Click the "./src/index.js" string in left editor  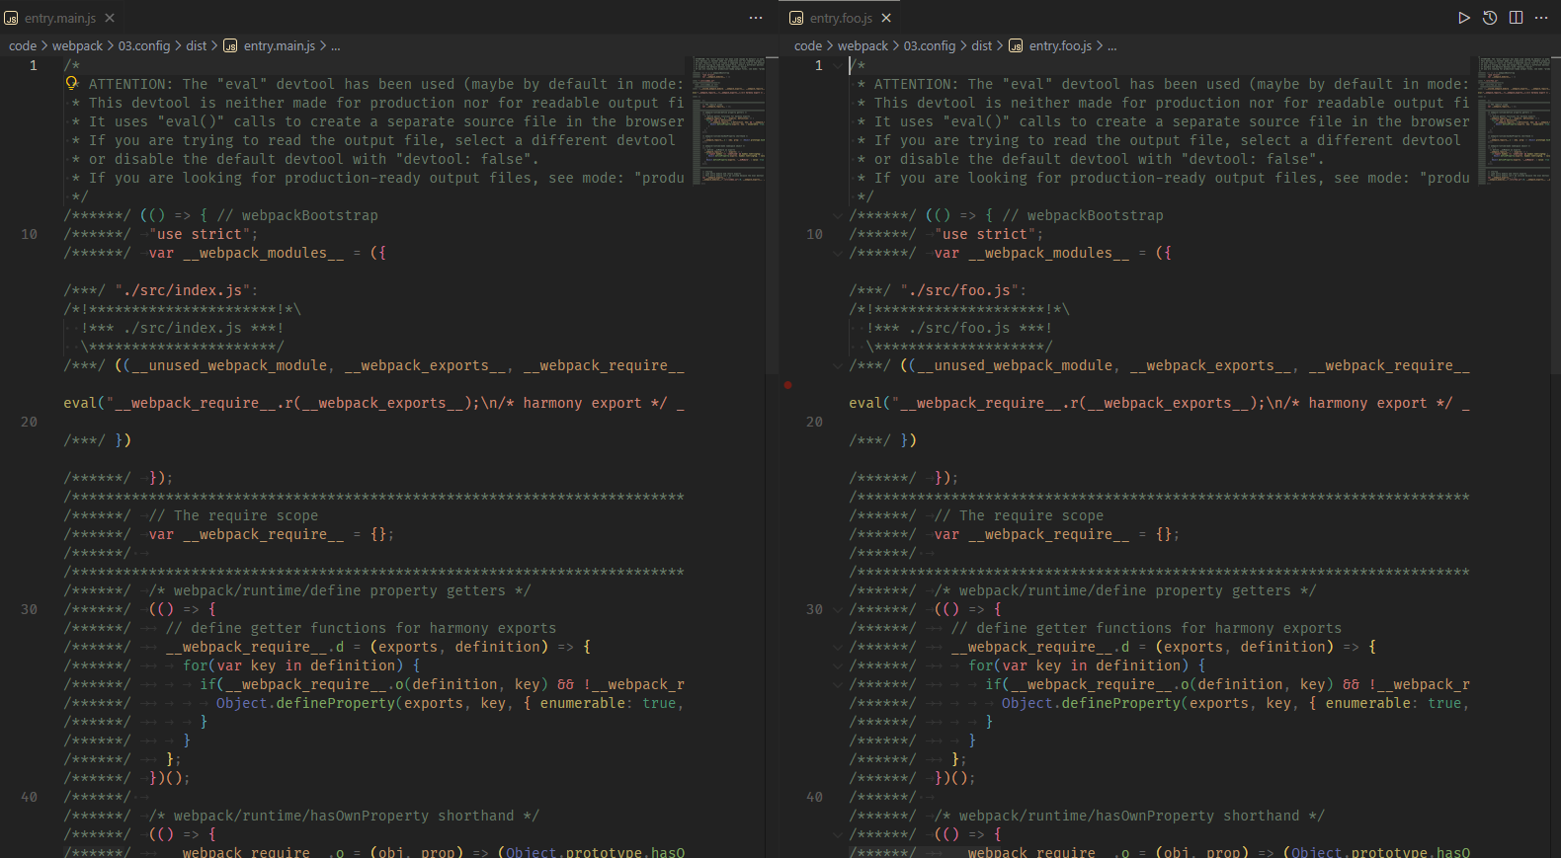tap(182, 290)
